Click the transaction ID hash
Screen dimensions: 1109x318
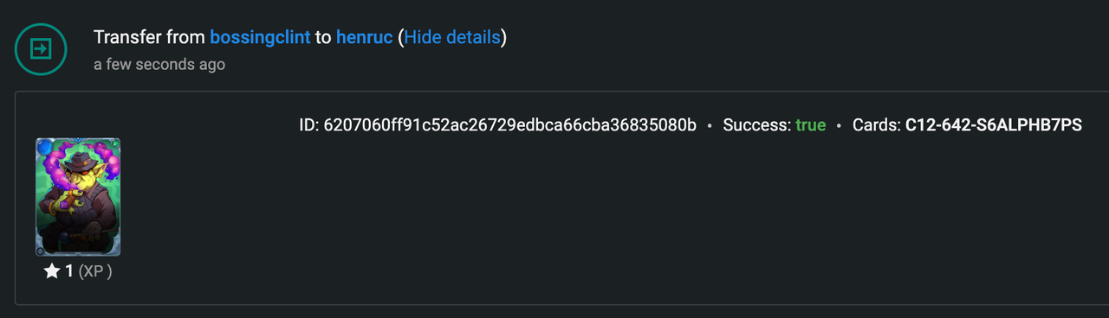point(510,125)
